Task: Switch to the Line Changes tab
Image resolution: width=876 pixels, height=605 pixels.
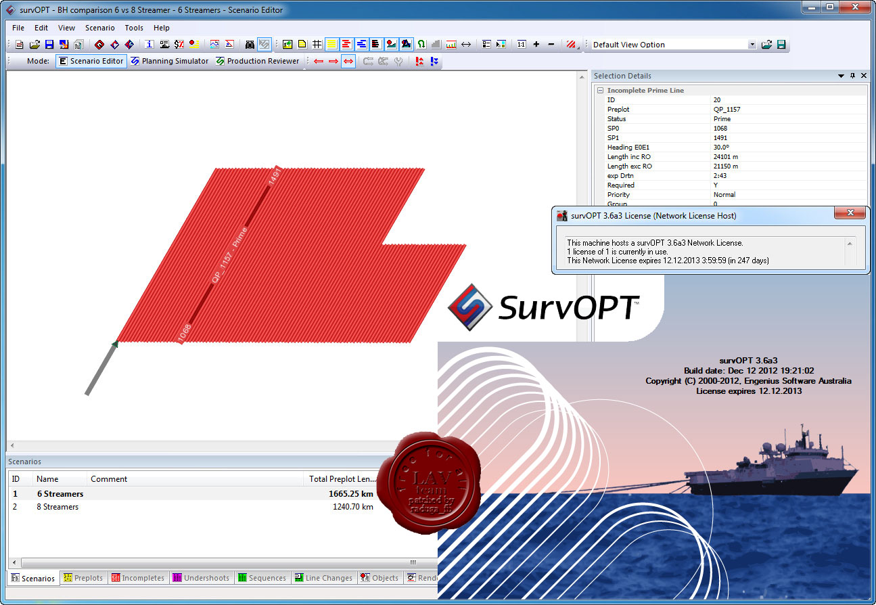Action: click(x=323, y=578)
